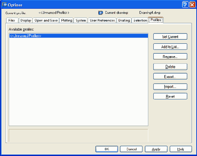Screen dimensions: 197x156
Task: Confirm with the OK button
Action: 106,149
